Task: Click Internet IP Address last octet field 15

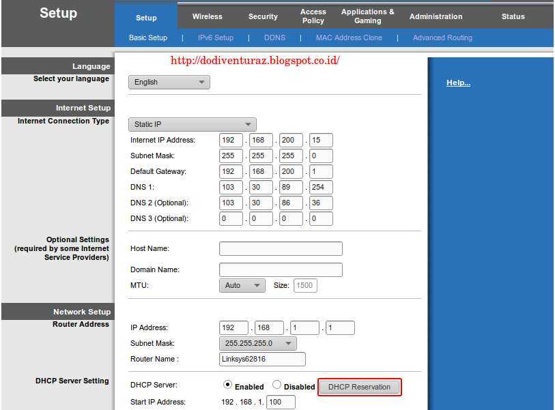Action: point(321,140)
